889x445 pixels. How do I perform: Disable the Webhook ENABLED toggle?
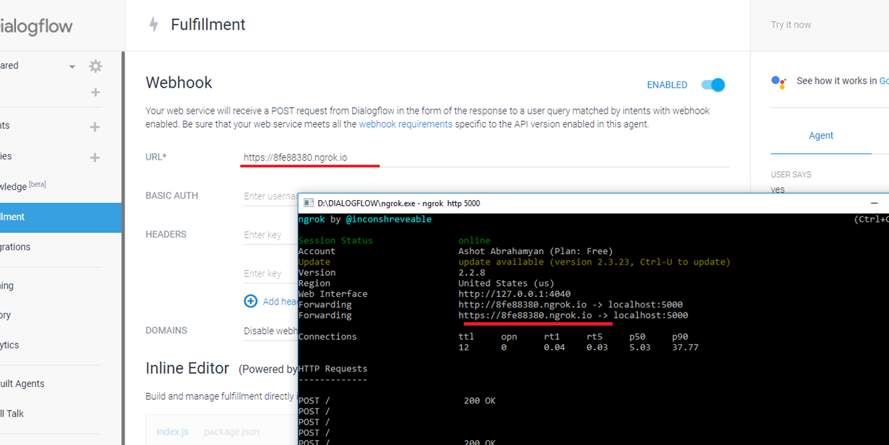[712, 85]
